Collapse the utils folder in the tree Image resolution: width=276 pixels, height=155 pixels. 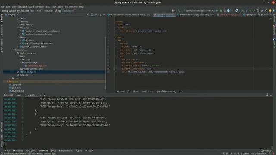point(18,37)
